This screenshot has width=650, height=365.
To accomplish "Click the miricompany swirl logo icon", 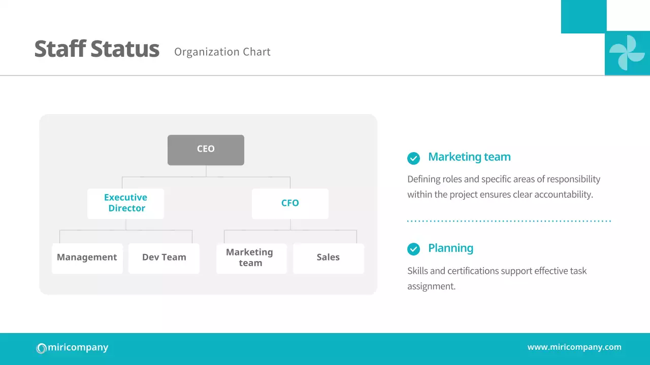I will tap(41, 348).
